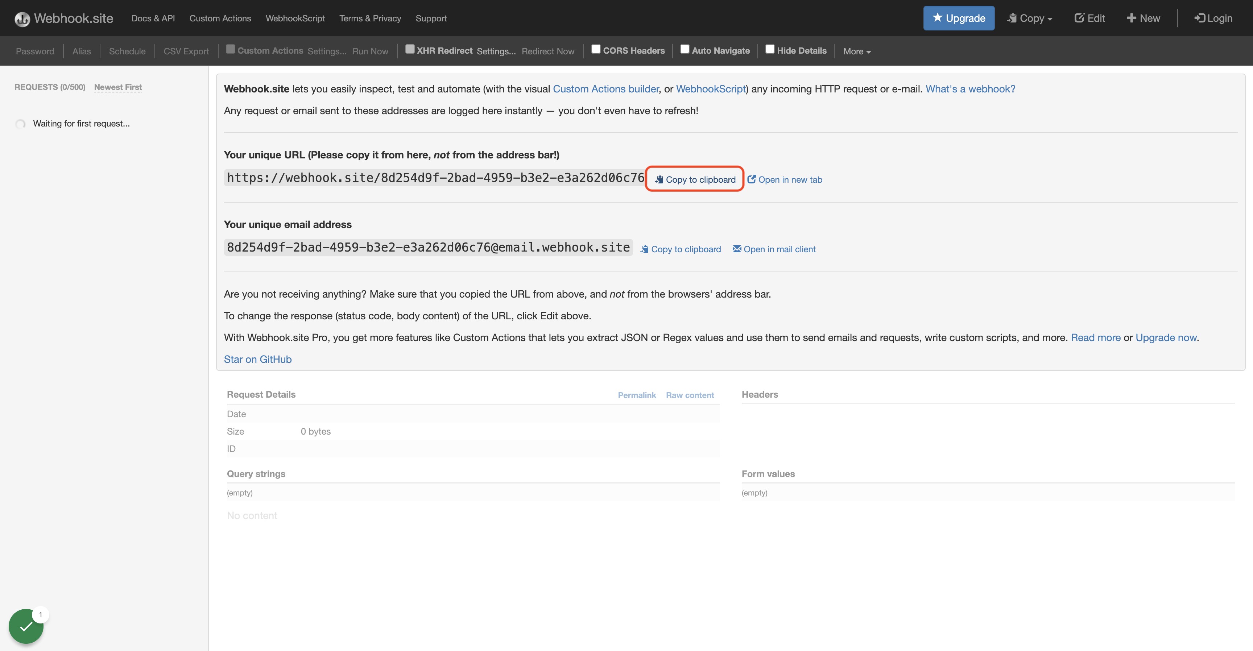Image resolution: width=1253 pixels, height=651 pixels.
Task: Select the unique email address text
Action: click(428, 247)
